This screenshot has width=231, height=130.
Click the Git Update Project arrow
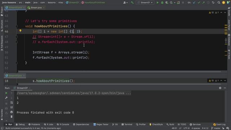click(x=194, y=3)
